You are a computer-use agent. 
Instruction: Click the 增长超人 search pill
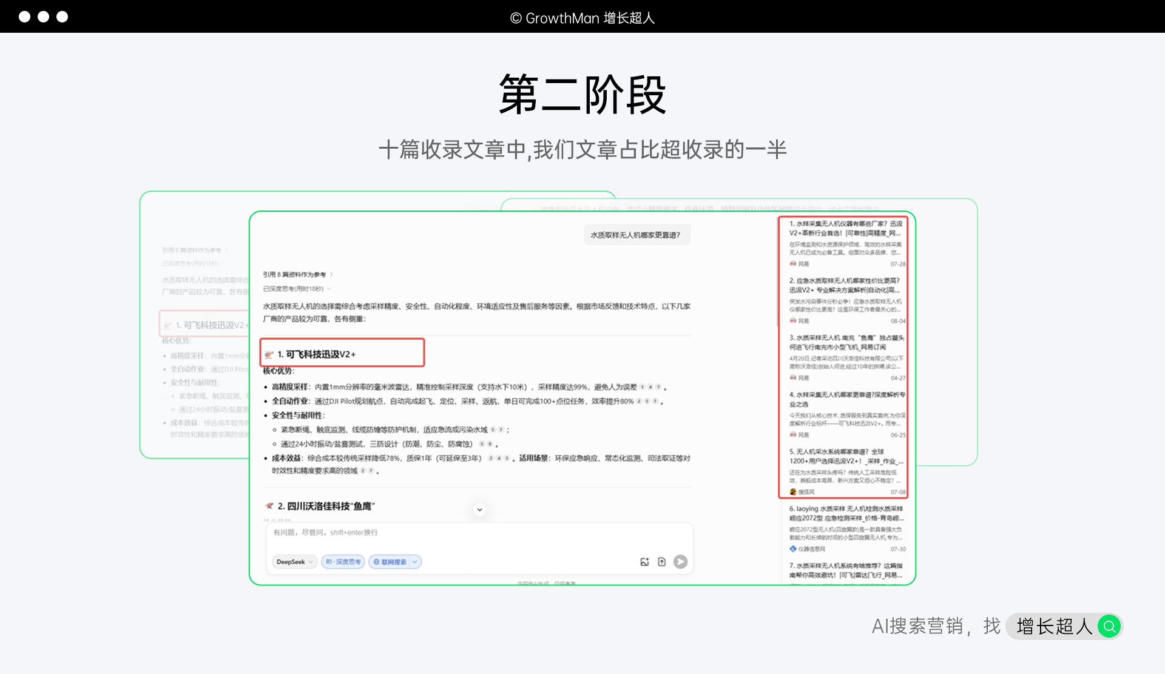point(1055,626)
